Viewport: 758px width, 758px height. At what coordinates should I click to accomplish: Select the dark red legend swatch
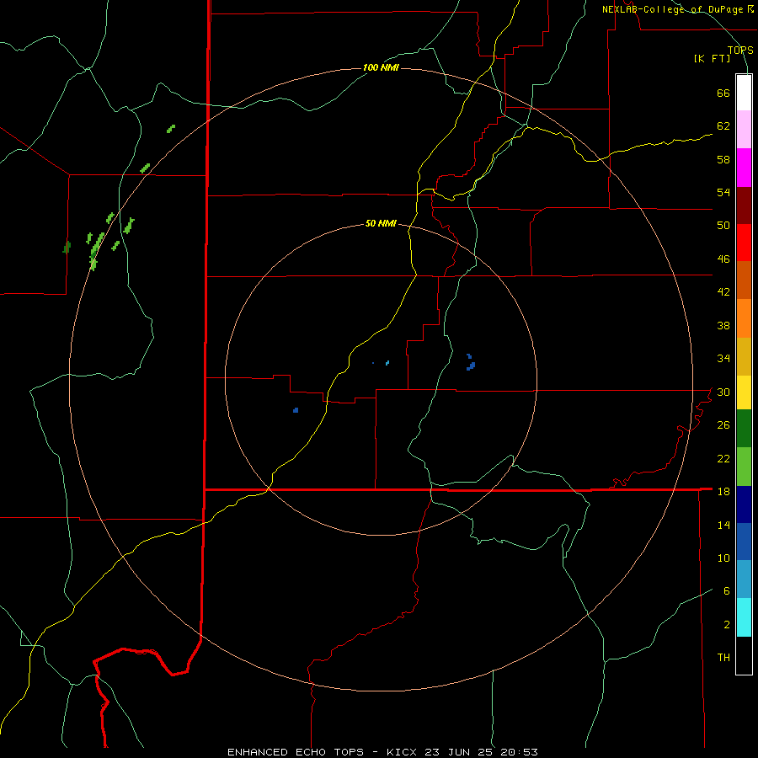744,205
